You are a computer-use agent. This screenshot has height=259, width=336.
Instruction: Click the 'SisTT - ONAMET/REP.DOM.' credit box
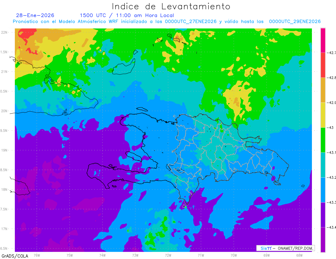point(285,248)
